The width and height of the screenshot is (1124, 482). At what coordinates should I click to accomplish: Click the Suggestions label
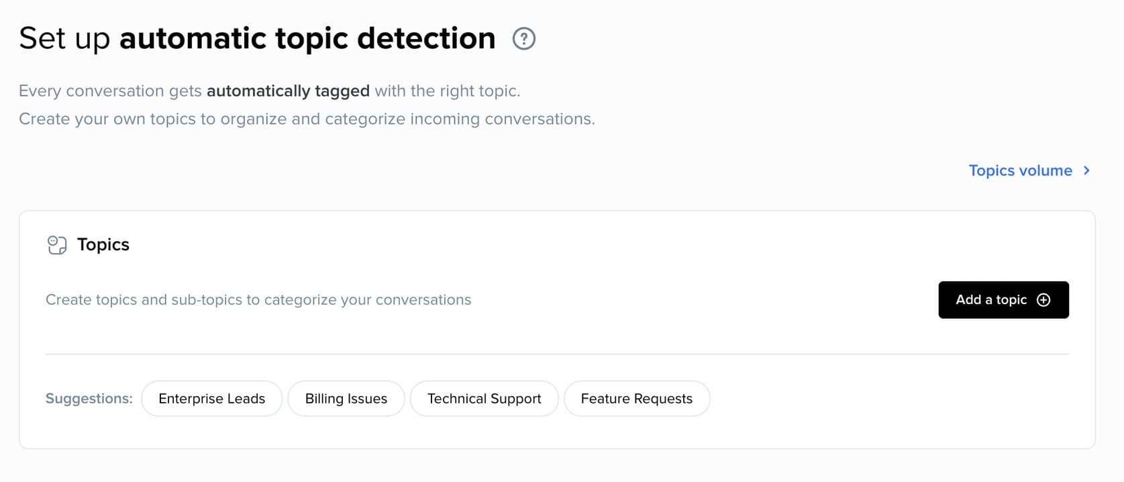click(89, 399)
